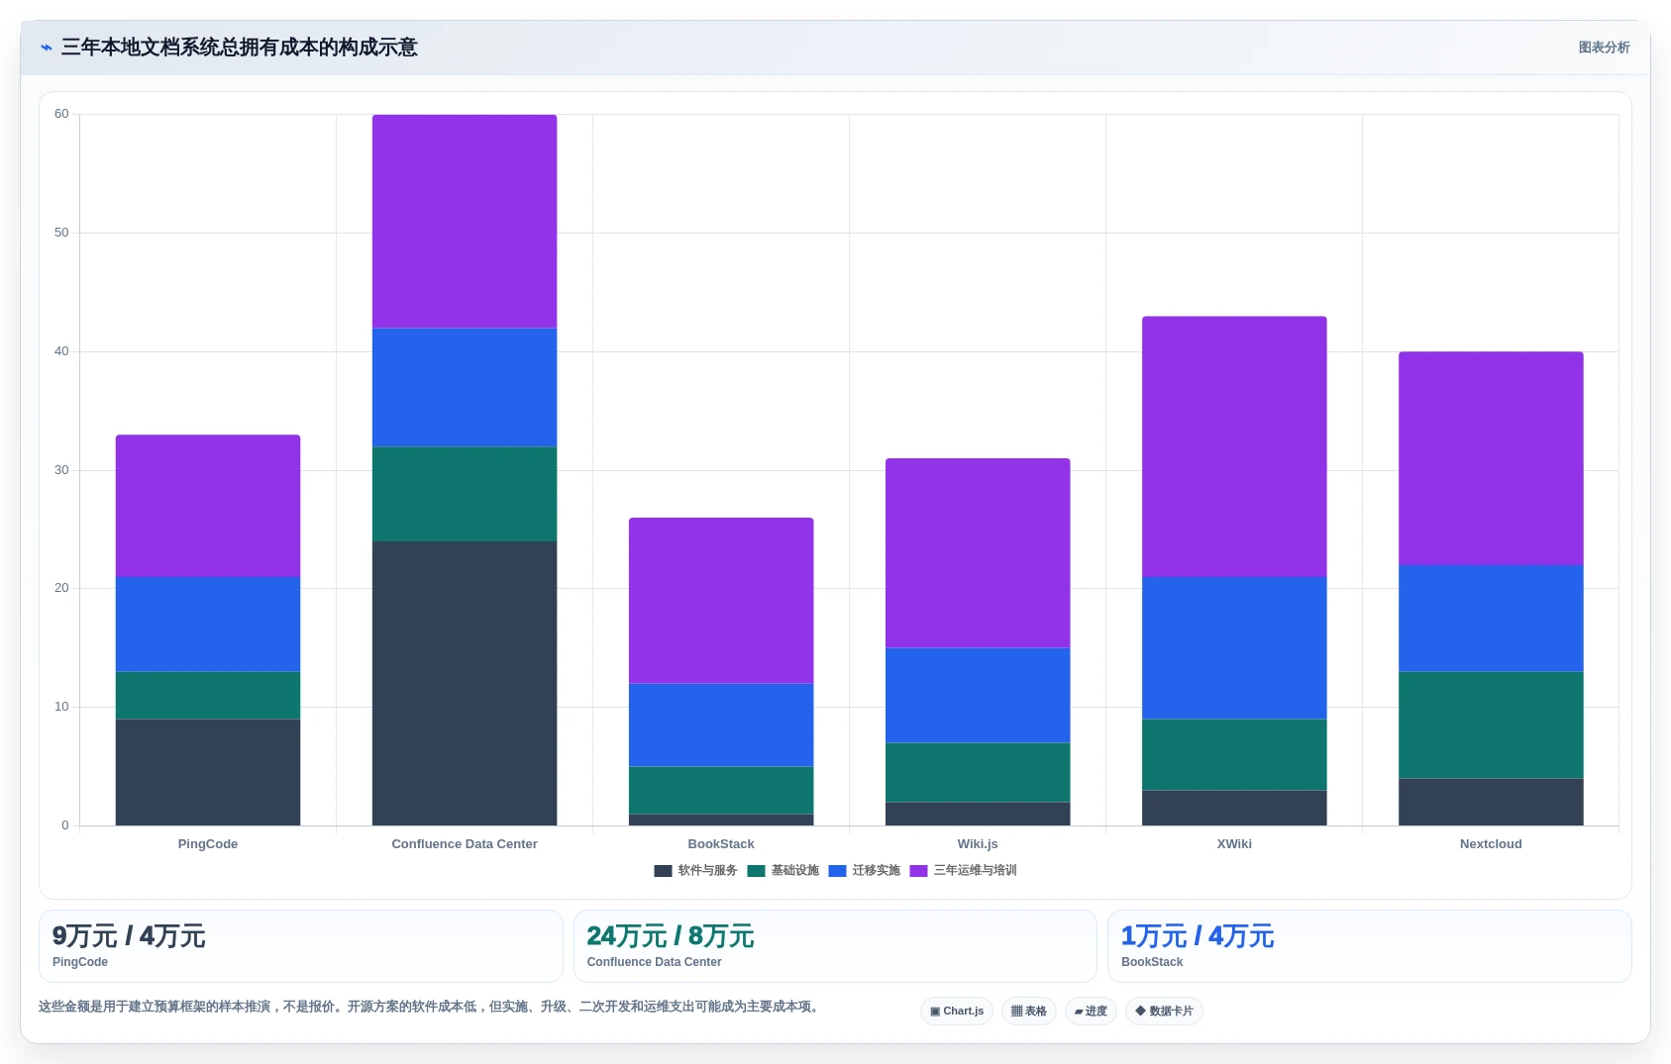
Task: Click the BookStack caption in the summary card
Action: (x=1152, y=962)
